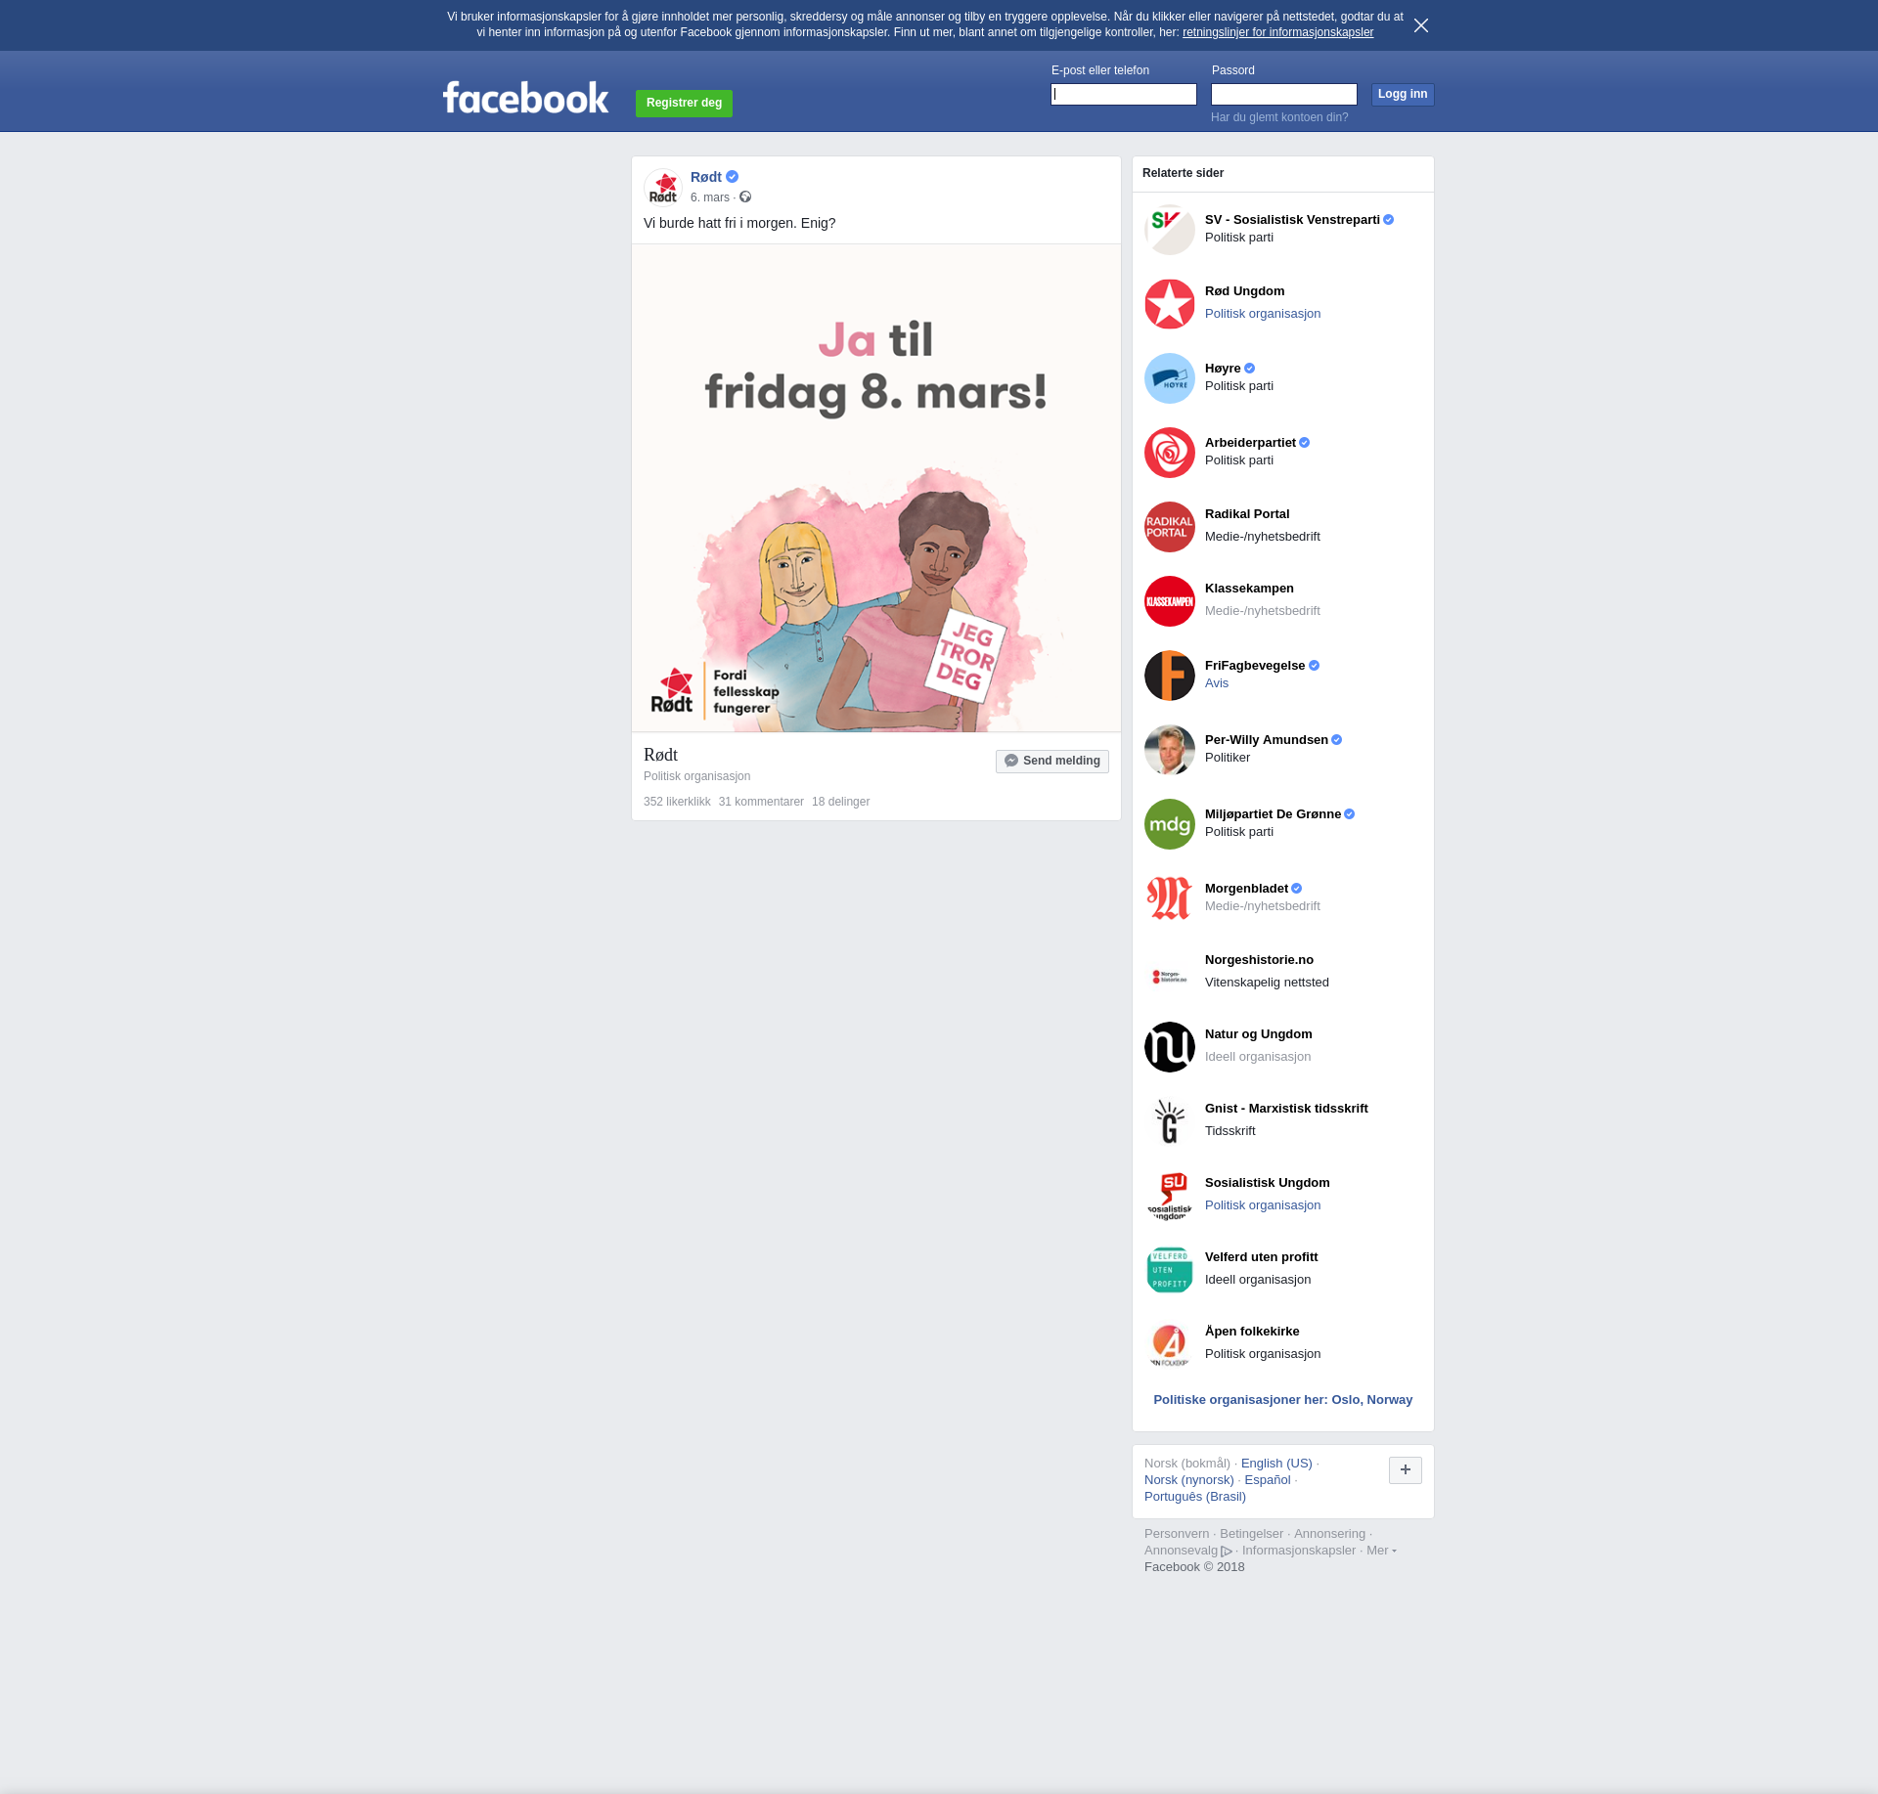The width and height of the screenshot is (1878, 1794).
Task: Open Gnist Marxistisk tidsskrift logo
Action: click(1170, 1121)
